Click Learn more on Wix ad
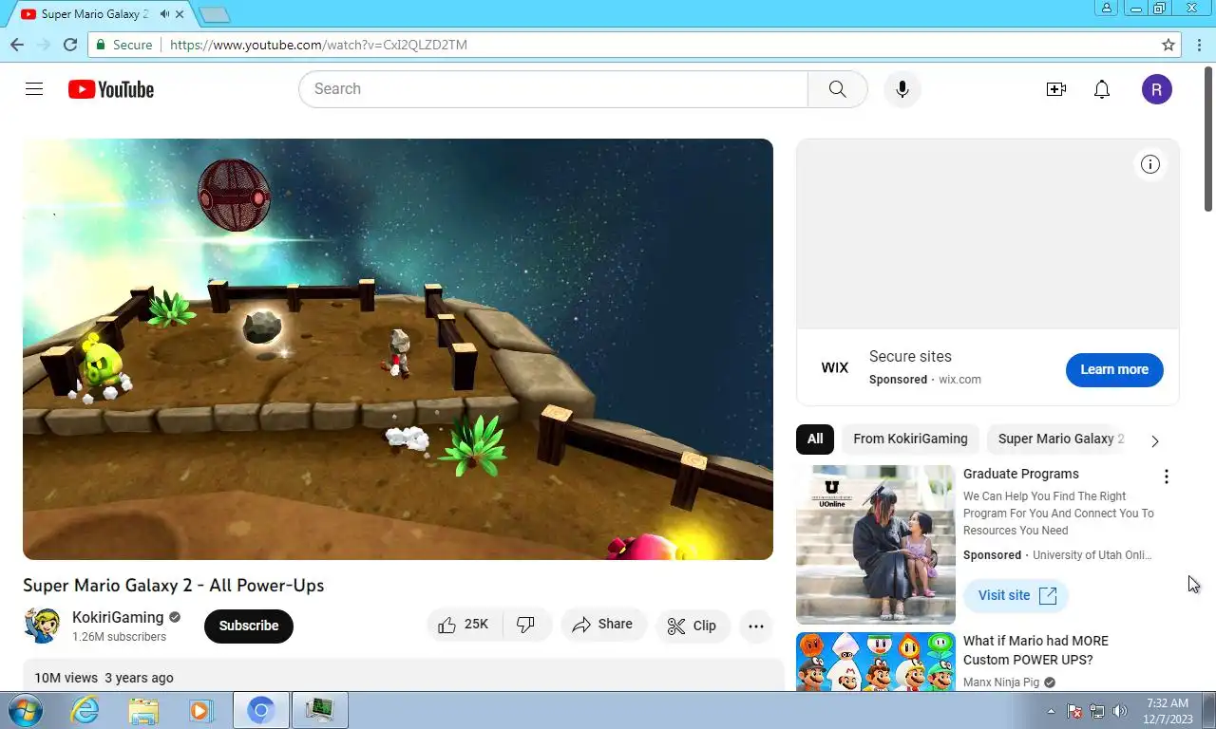 1114,369
